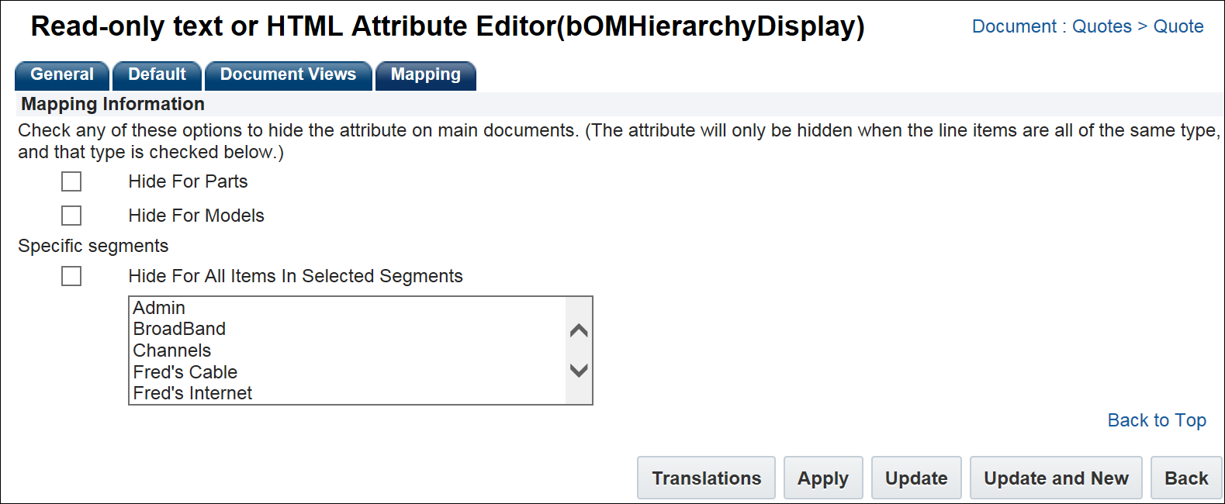This screenshot has width=1225, height=504.
Task: Pick the Channels segment
Action: (x=172, y=350)
